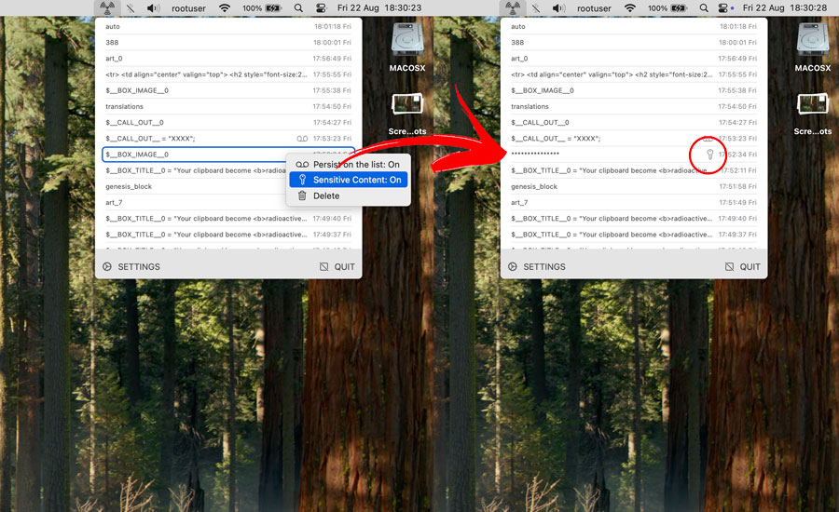This screenshot has height=512, width=839.
Task: Click persist icon on left panel's "XXXX" entry
Action: tap(301, 139)
